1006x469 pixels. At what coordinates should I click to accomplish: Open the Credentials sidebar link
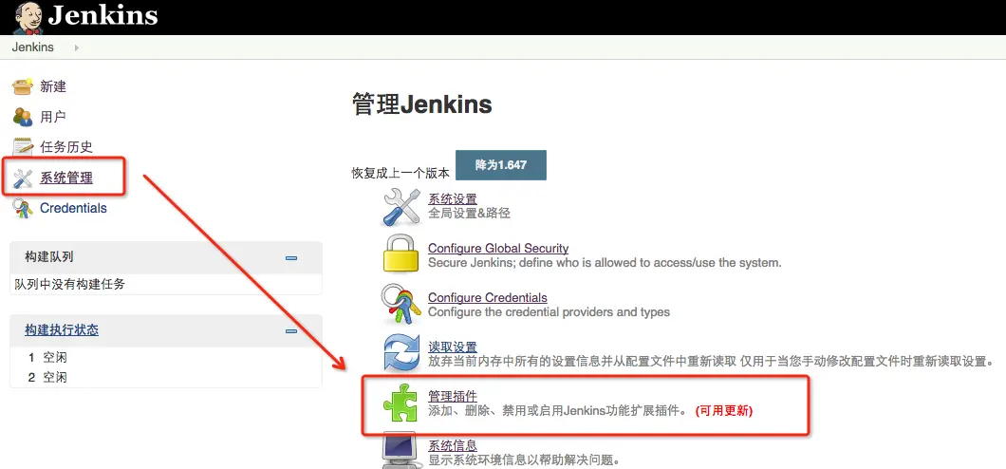pos(73,208)
